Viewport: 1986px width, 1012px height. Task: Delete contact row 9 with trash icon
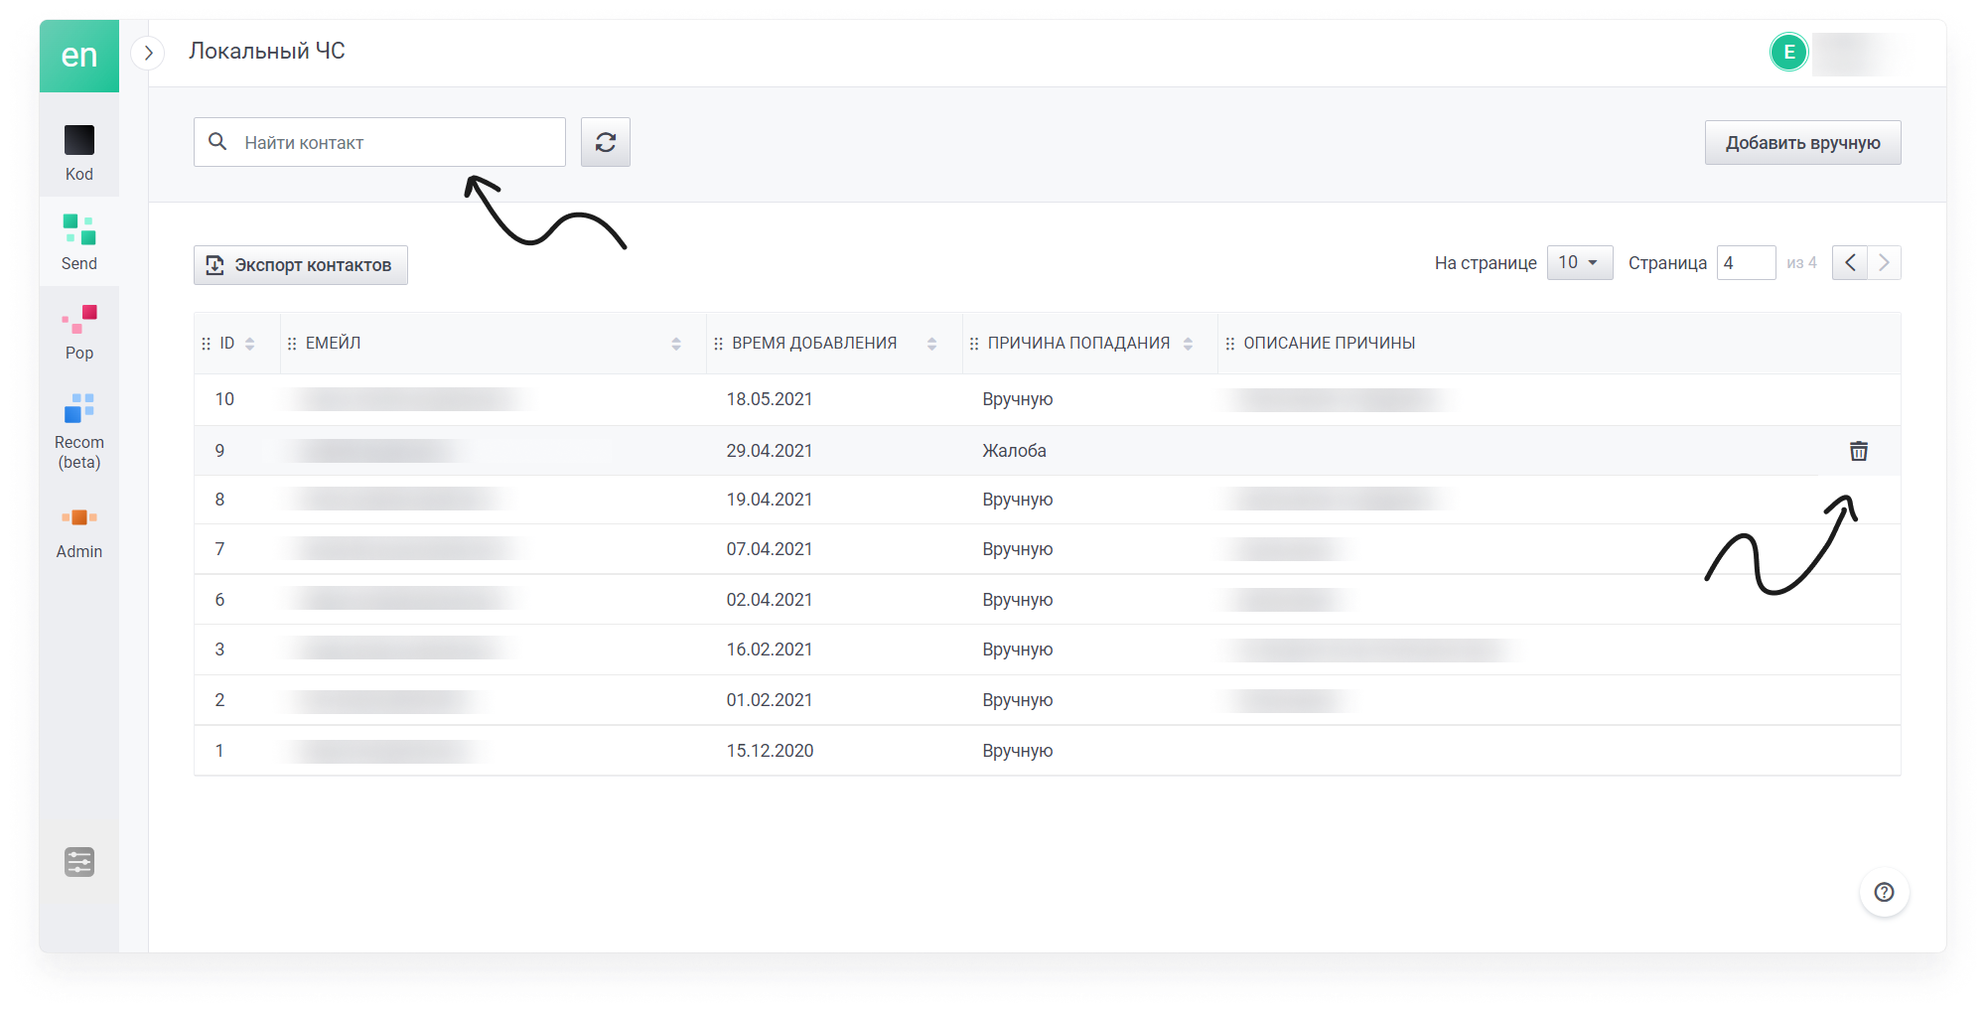1859,451
